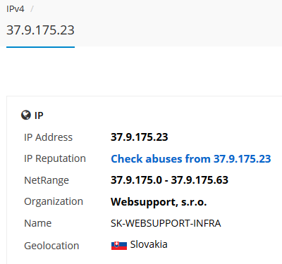Click the Geolocation field label
The height and width of the screenshot is (264, 282).
[x=51, y=246]
